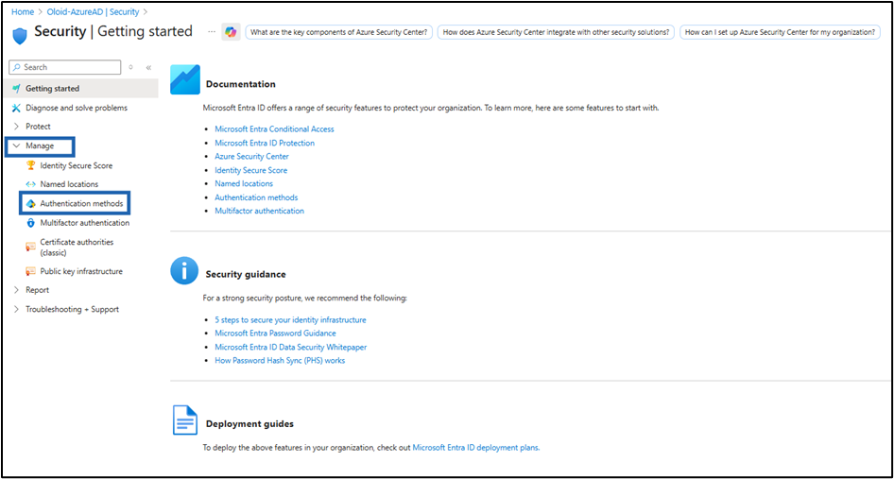Click the Getting started rocket icon
Viewport: 894px width, 479px height.
point(16,89)
